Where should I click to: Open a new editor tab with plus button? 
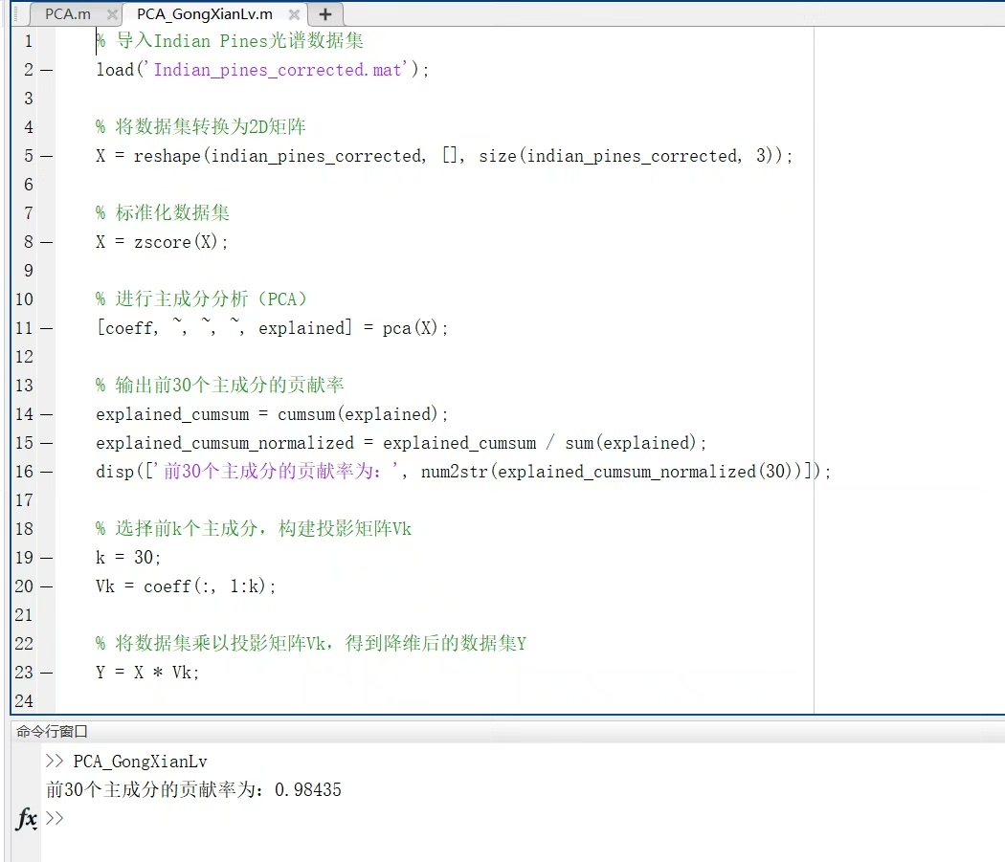coord(325,14)
